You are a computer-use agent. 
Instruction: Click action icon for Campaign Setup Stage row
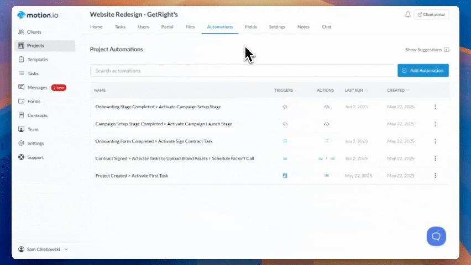point(327,124)
